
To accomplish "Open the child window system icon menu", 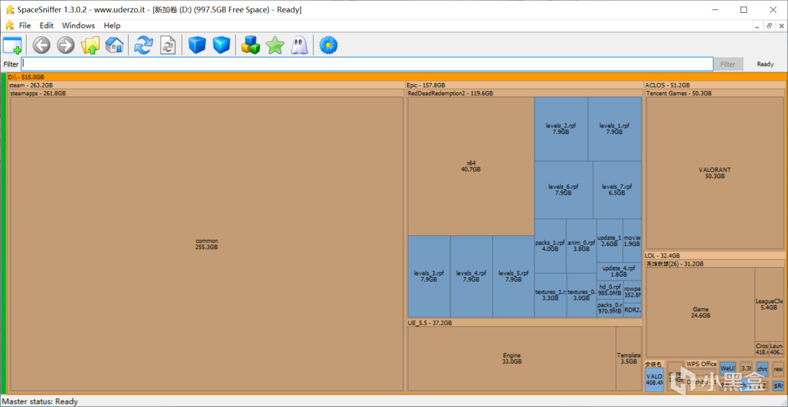I will [x=9, y=25].
